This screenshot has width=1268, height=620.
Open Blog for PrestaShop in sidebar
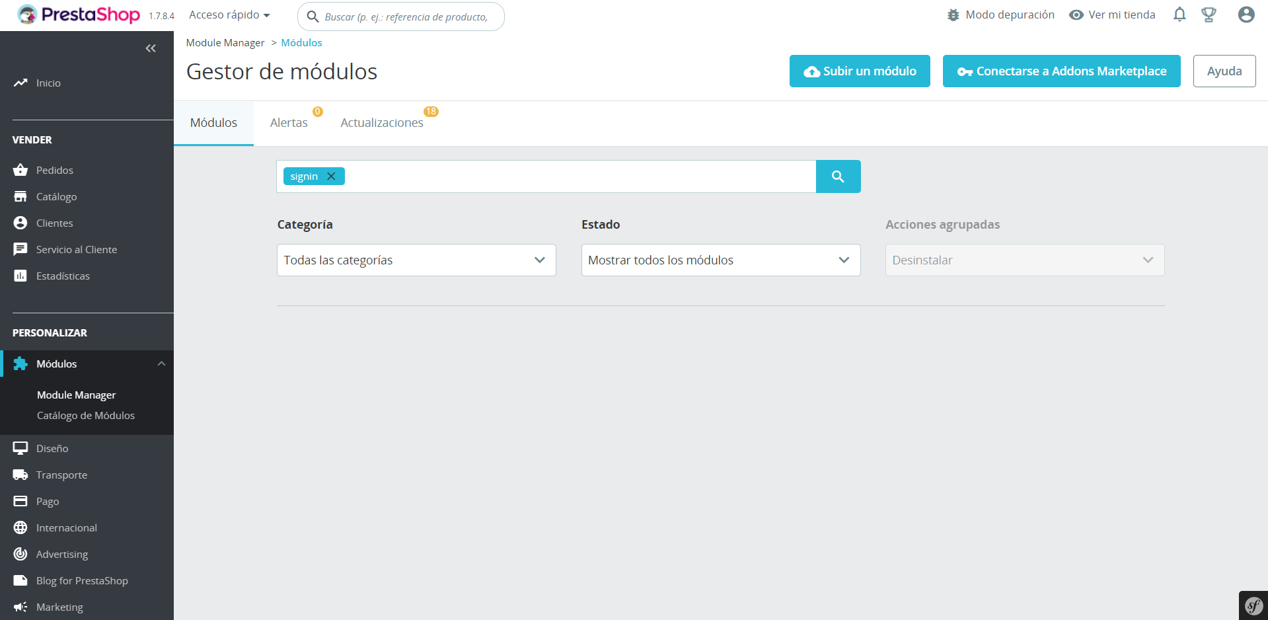click(82, 580)
